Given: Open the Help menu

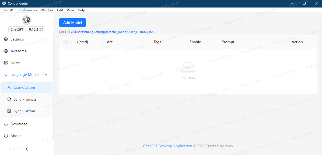Looking at the screenshot, I should point(81,10).
